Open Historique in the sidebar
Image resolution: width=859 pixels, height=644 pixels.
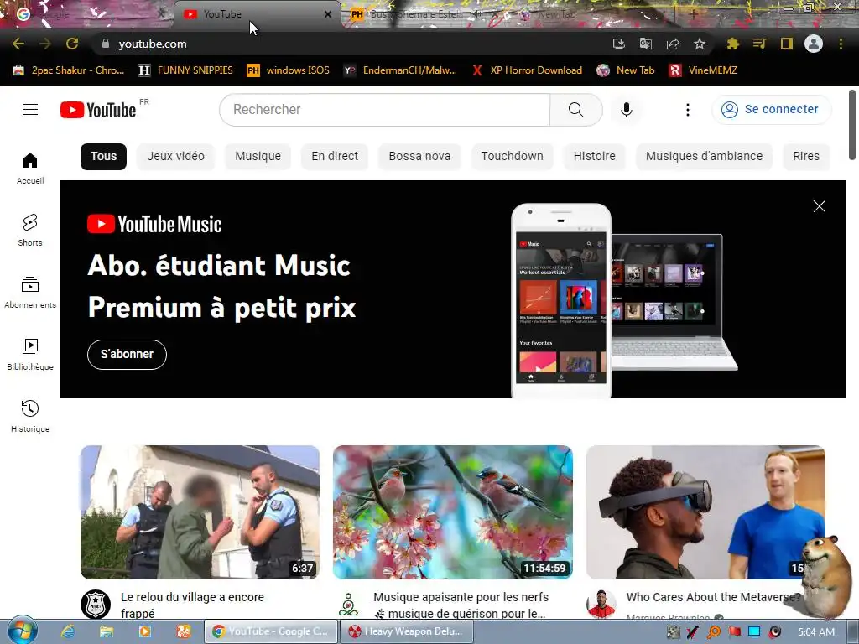click(x=30, y=416)
